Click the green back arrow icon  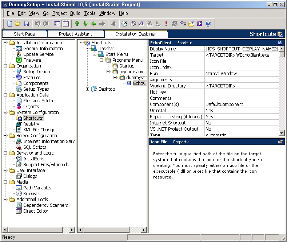[x=93, y=24]
